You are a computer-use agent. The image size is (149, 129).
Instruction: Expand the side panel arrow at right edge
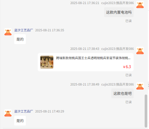148,85
